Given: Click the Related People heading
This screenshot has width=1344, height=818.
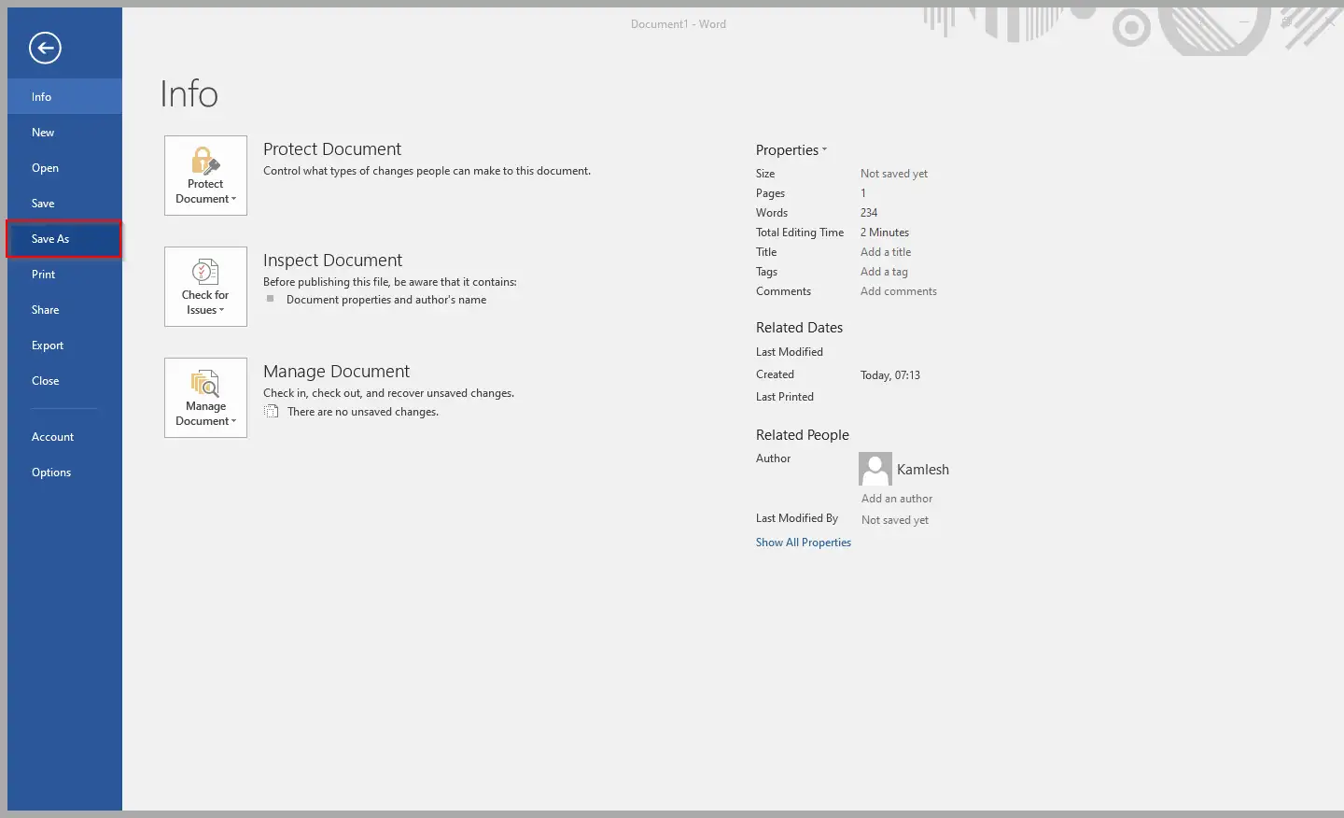Looking at the screenshot, I should [803, 435].
